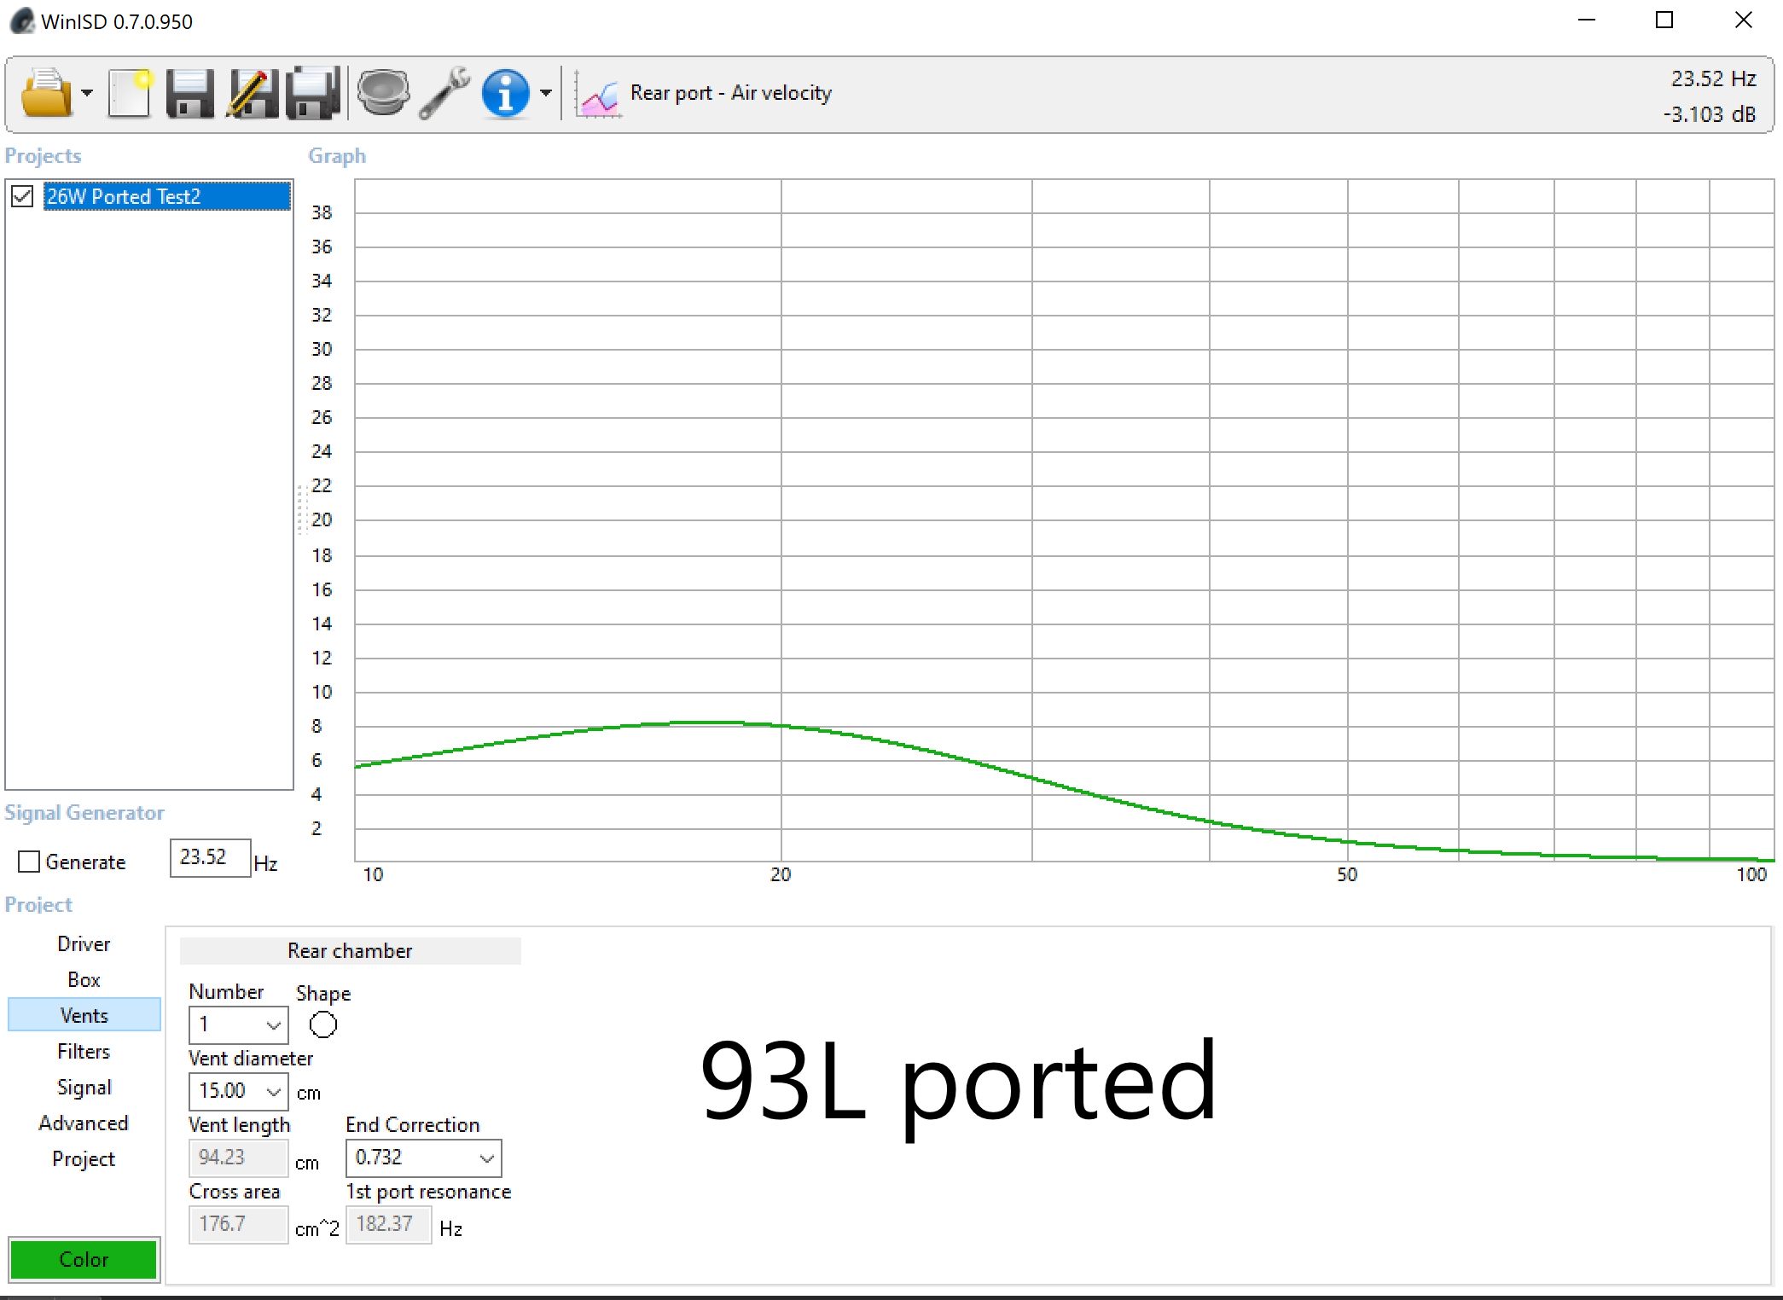Open End Correction 0.732 dropdown
This screenshot has width=1783, height=1300.
pyautogui.click(x=423, y=1158)
